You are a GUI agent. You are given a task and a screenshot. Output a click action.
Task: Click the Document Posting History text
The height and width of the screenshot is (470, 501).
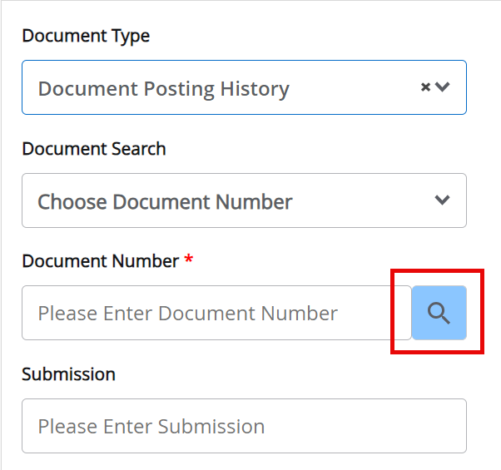point(163,88)
